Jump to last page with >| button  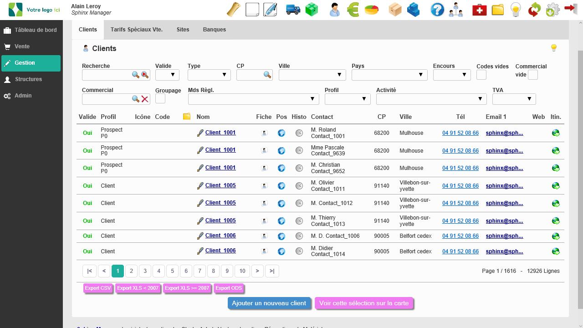tap(272, 271)
